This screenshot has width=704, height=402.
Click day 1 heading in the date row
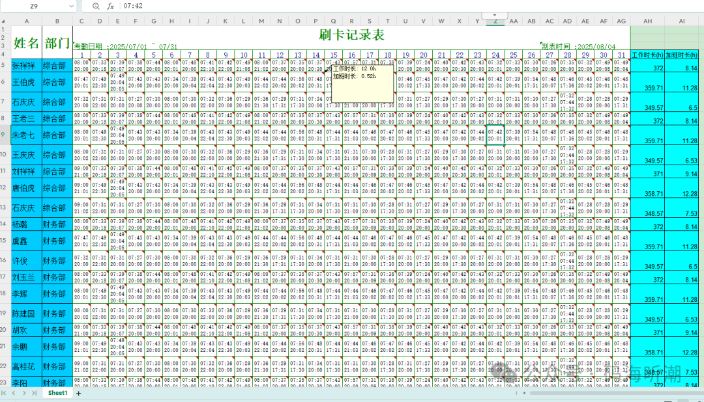(x=81, y=55)
